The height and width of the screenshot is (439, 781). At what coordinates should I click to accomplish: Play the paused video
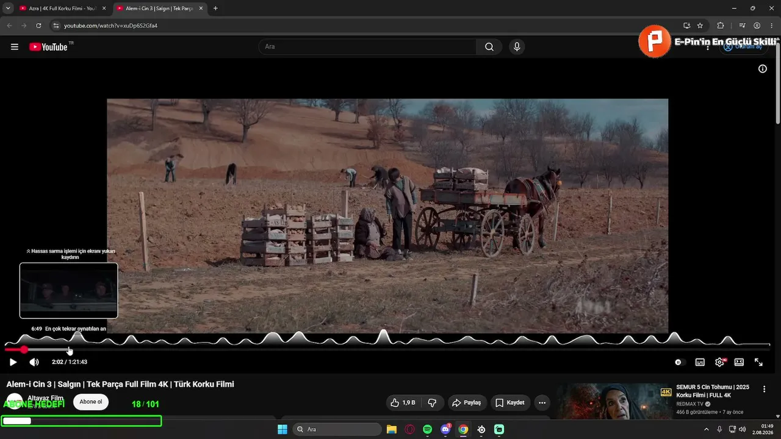pos(13,362)
